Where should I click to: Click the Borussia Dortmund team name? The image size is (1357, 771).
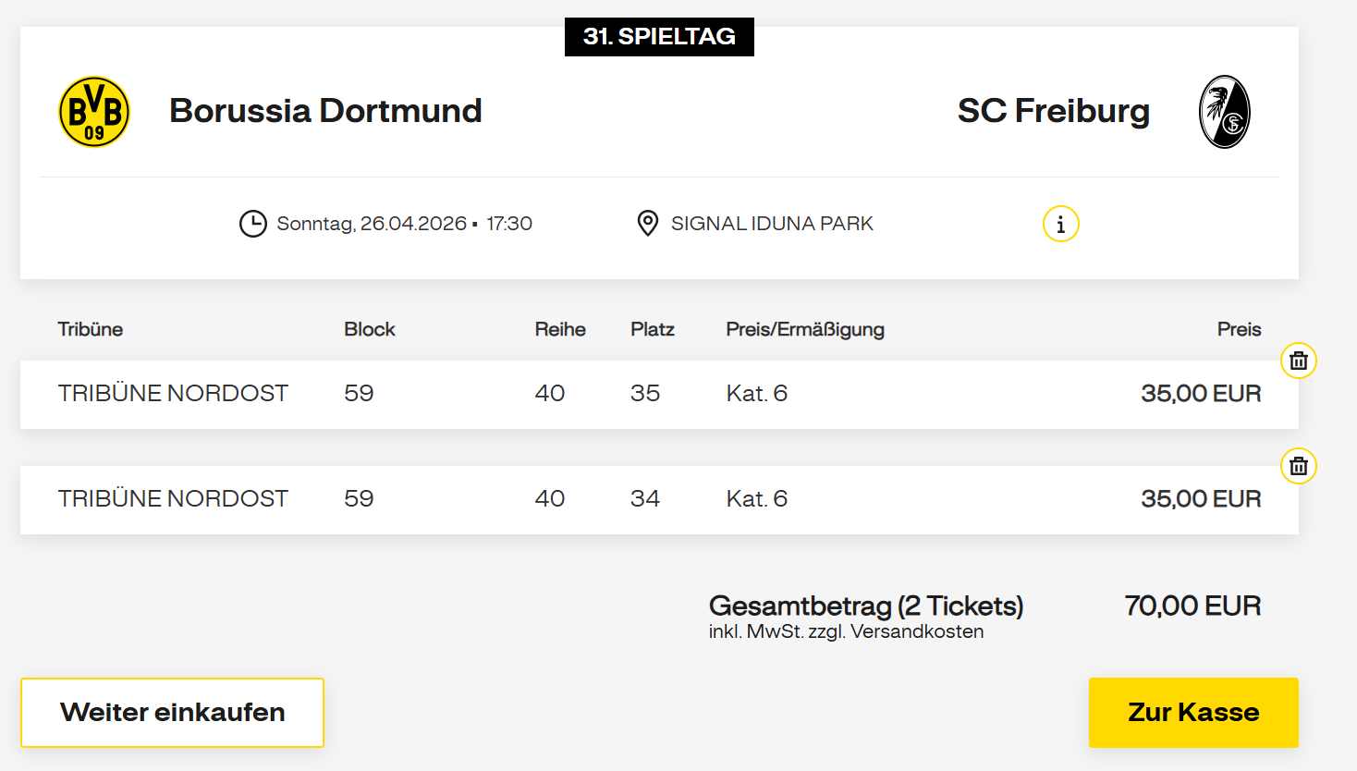(x=325, y=111)
